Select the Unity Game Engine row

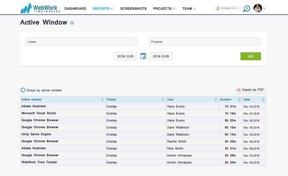click(x=143, y=134)
